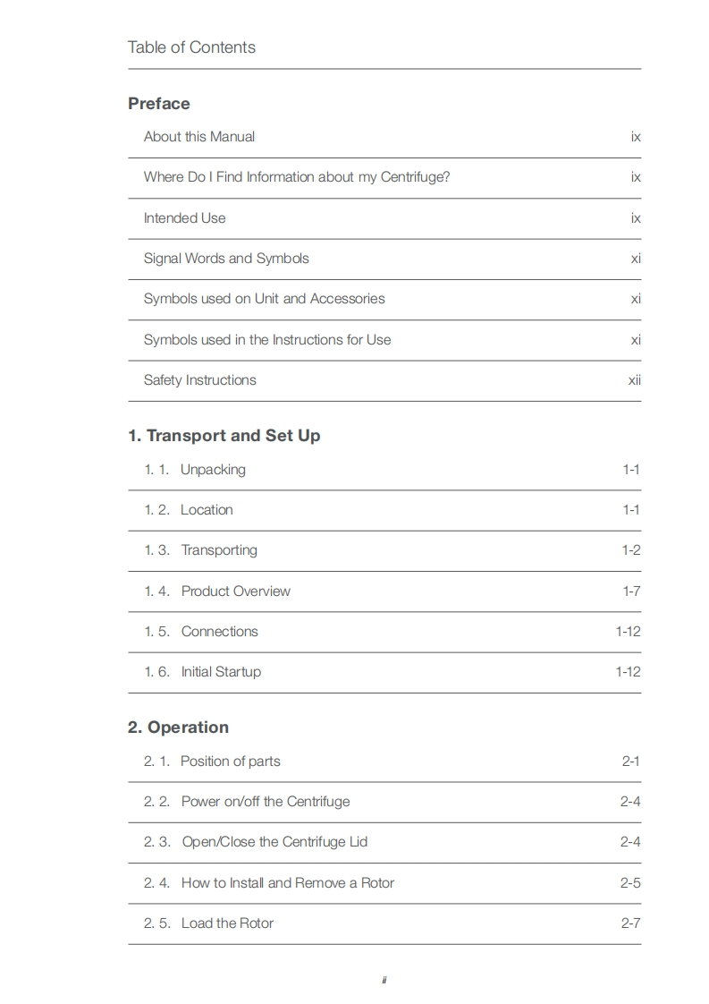Jump to section 1.3 Transporting
The height and width of the screenshot is (1004, 709).
click(219, 550)
